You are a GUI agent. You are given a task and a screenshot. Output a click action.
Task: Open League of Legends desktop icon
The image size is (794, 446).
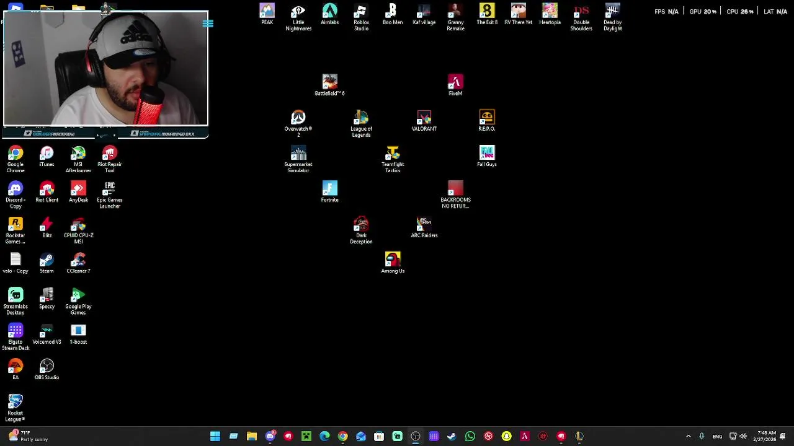click(x=361, y=124)
